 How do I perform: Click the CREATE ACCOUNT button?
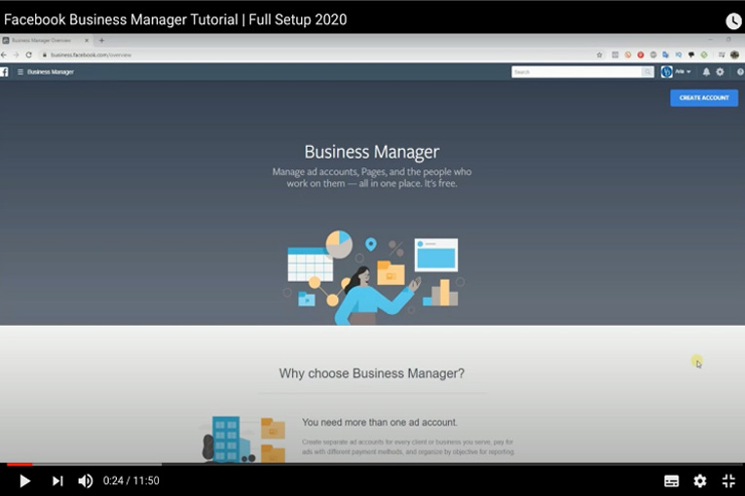tap(704, 98)
